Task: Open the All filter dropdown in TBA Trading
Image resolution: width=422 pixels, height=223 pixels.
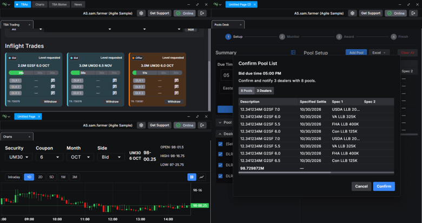Action: (x=27, y=29)
